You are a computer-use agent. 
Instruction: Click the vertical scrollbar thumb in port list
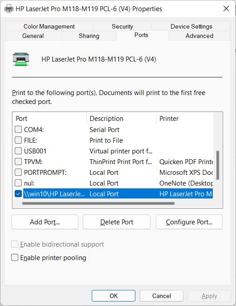[218, 165]
